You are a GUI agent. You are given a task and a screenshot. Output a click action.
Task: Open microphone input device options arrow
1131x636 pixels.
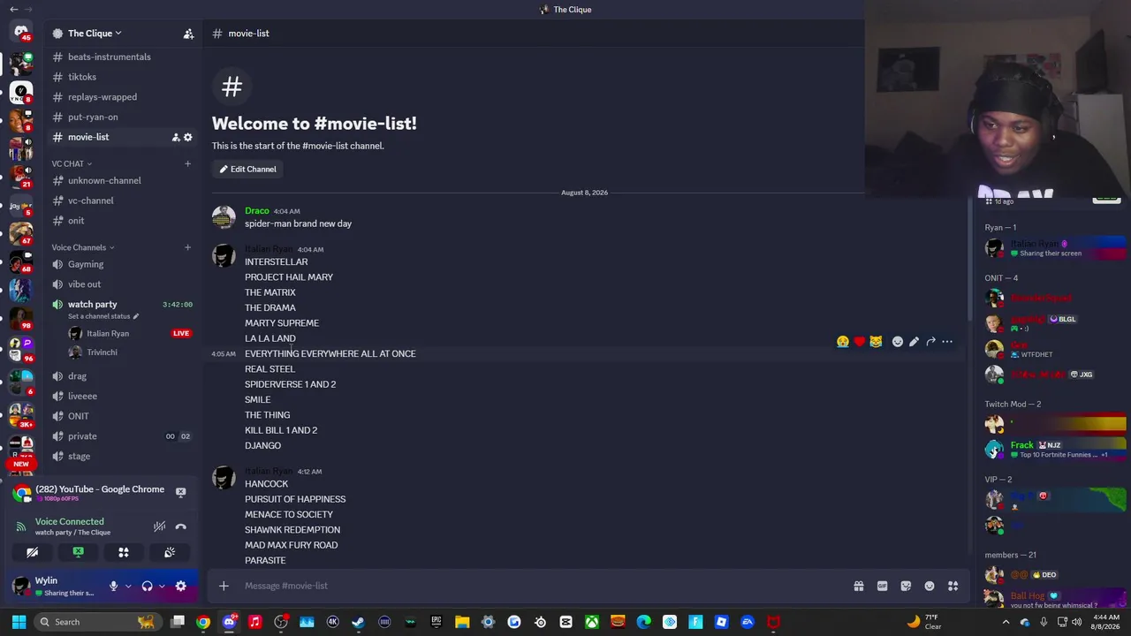(x=128, y=586)
